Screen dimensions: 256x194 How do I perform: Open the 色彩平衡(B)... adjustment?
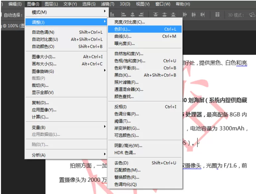click(145, 68)
